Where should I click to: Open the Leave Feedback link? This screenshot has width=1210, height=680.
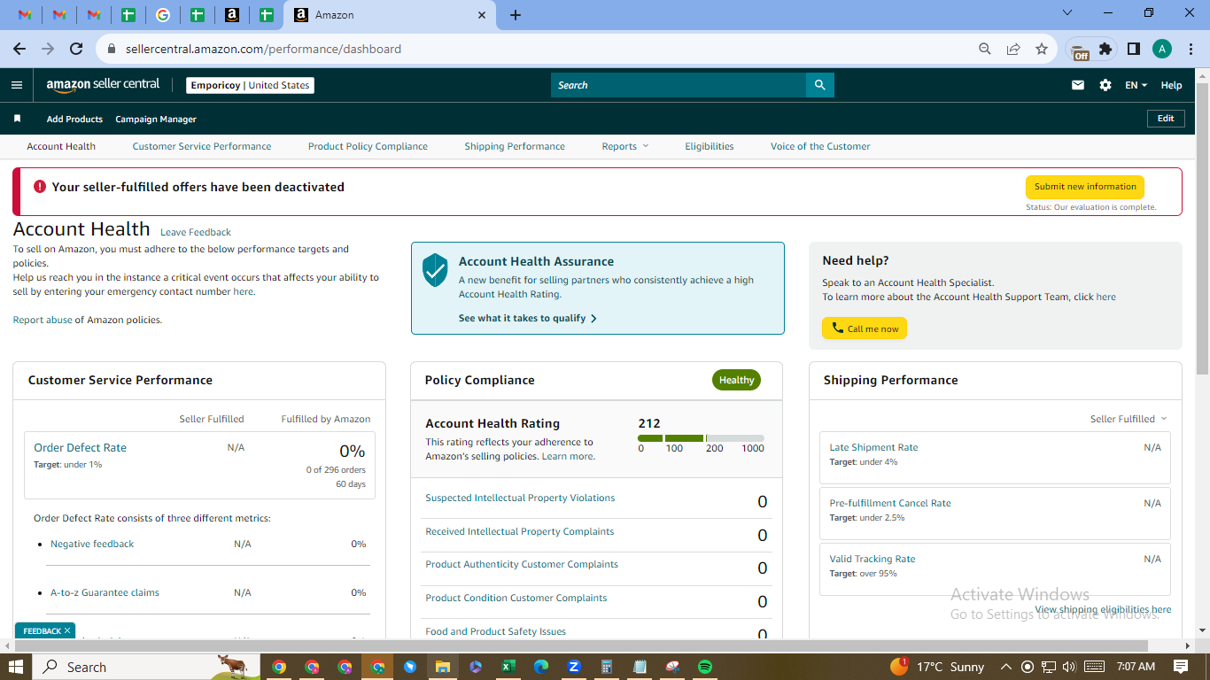tap(196, 232)
